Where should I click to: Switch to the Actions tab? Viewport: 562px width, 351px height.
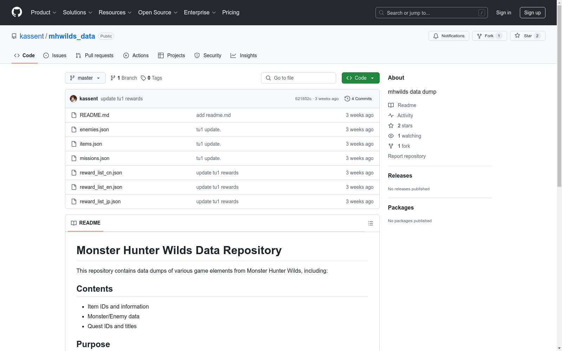click(136, 55)
